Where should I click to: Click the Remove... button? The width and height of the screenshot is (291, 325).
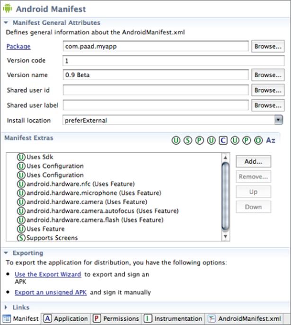[x=254, y=176]
